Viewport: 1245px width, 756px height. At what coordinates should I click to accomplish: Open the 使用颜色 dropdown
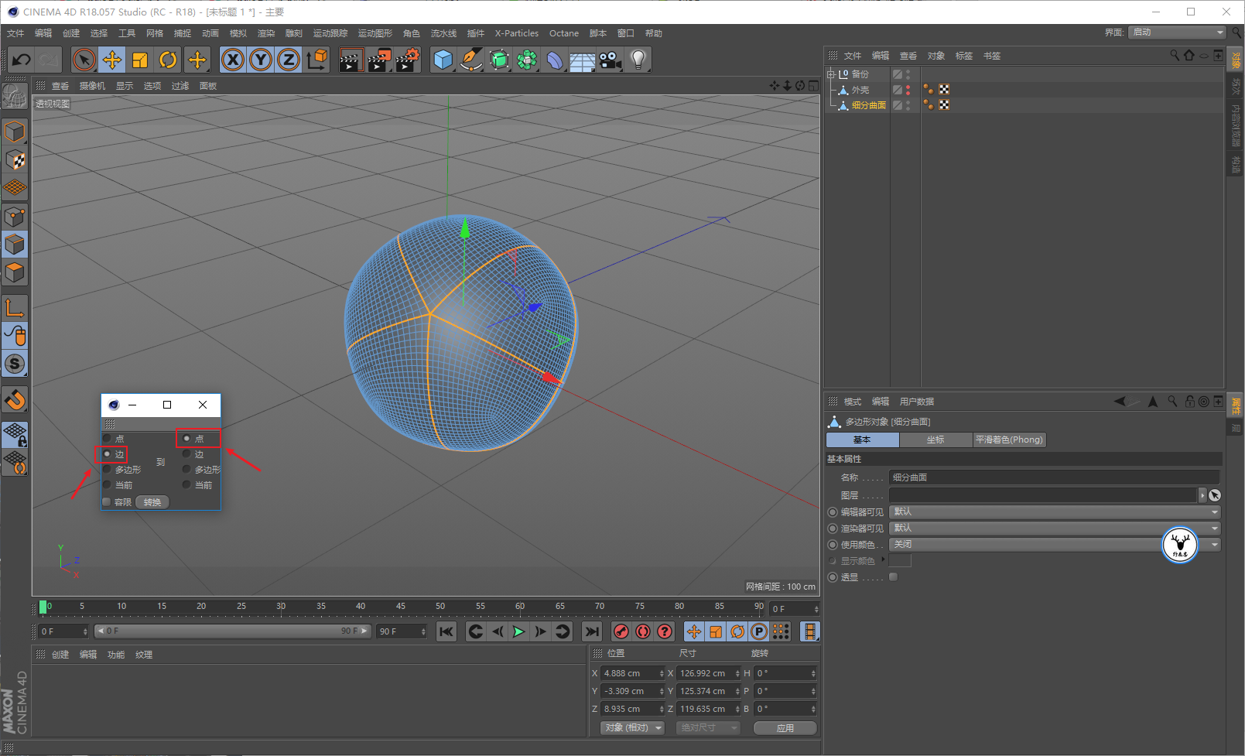(x=1055, y=545)
